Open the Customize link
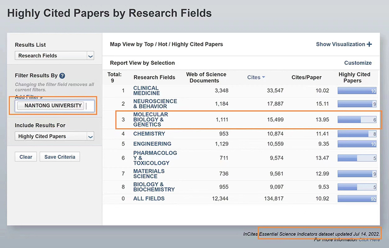The image size is (389, 248). tap(358, 63)
